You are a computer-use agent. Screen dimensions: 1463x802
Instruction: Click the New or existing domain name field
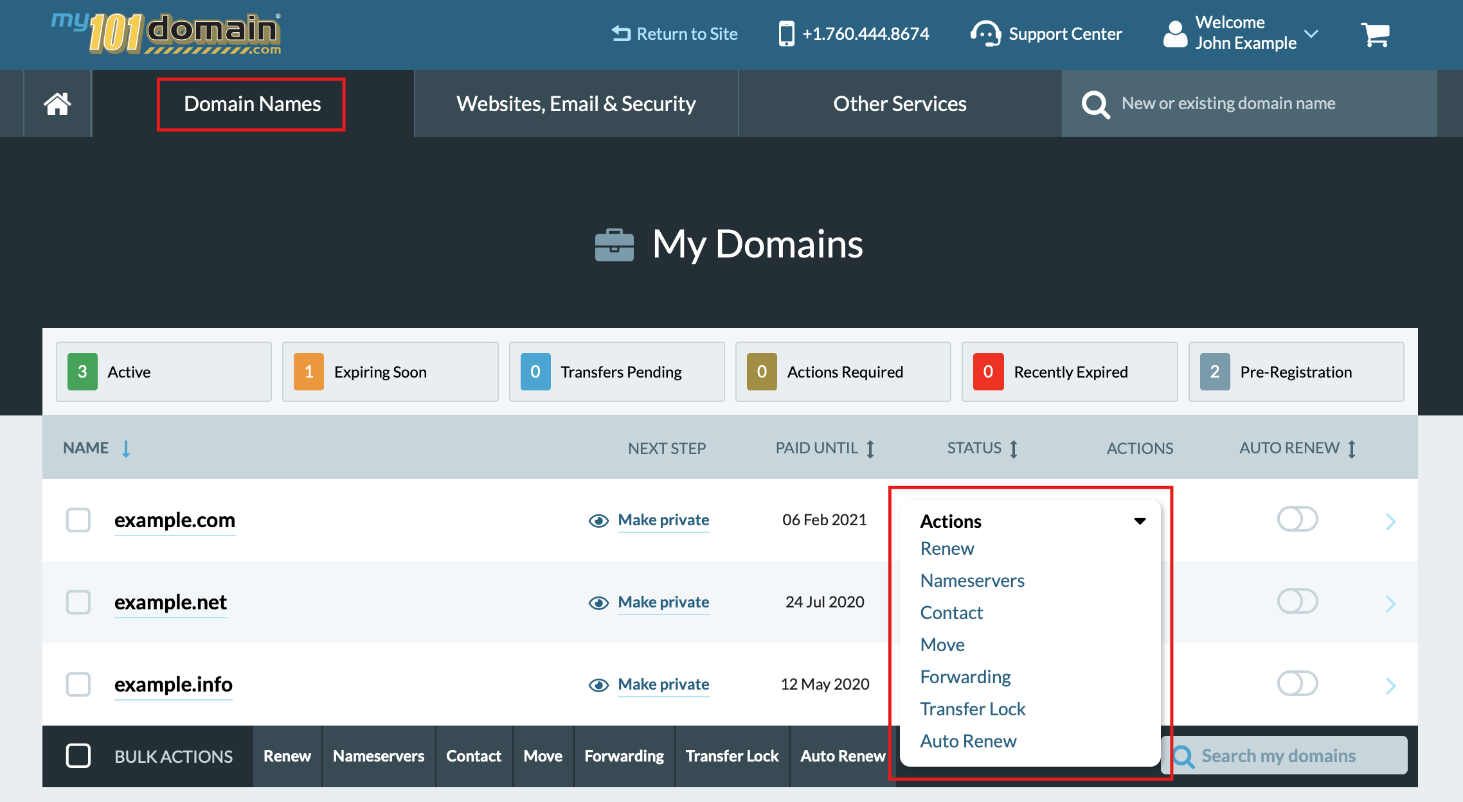[x=1228, y=103]
